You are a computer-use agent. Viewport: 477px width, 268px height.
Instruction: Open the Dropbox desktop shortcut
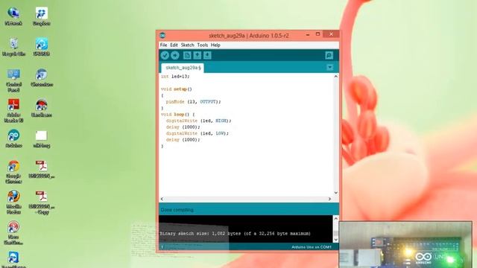click(x=42, y=16)
